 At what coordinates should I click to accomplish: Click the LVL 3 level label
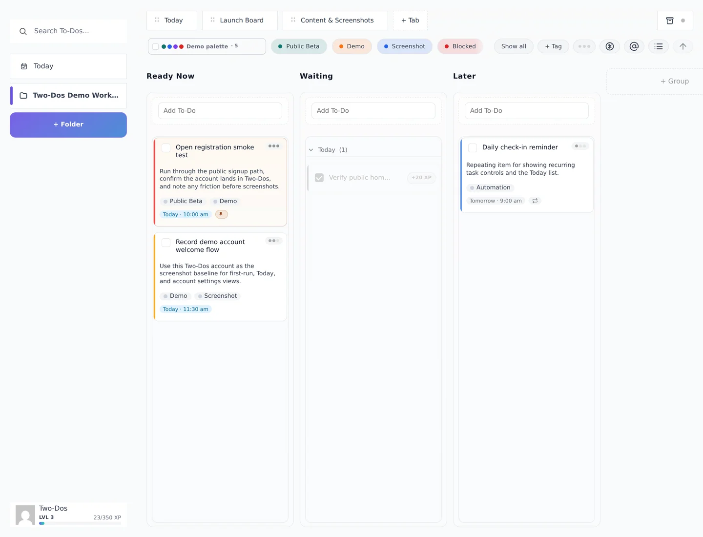point(46,517)
